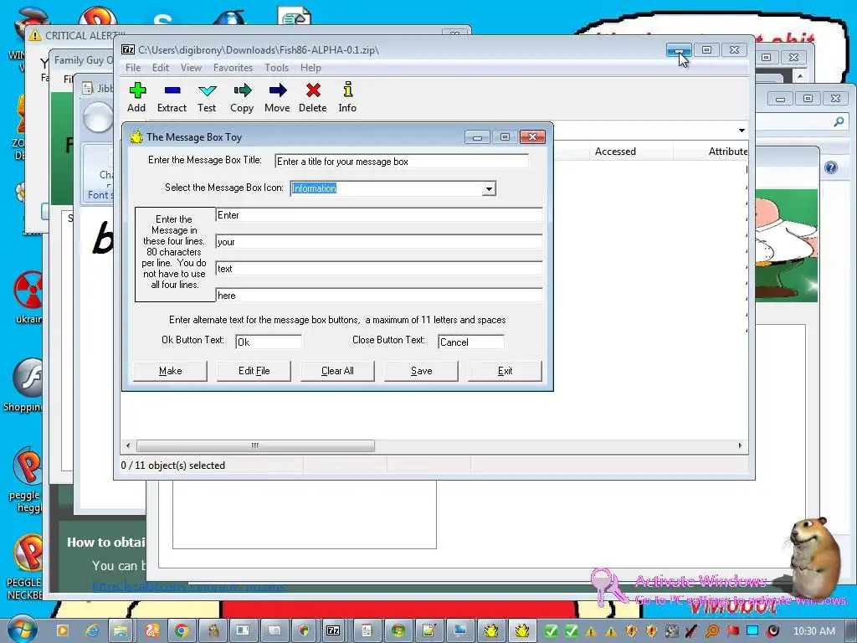Open the Message Box Icon dropdown arrow
The height and width of the screenshot is (643, 857).
pyautogui.click(x=489, y=188)
